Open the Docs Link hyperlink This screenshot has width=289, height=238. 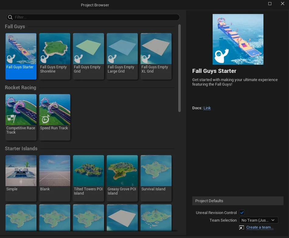point(207,108)
